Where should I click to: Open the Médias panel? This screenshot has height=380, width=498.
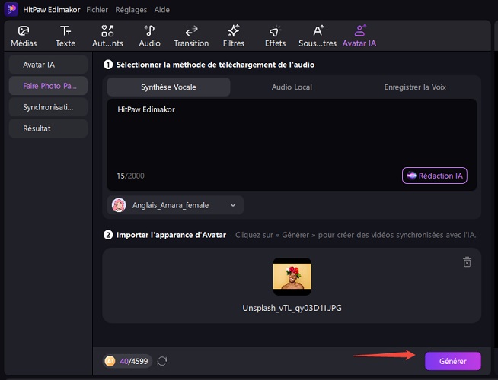point(24,36)
